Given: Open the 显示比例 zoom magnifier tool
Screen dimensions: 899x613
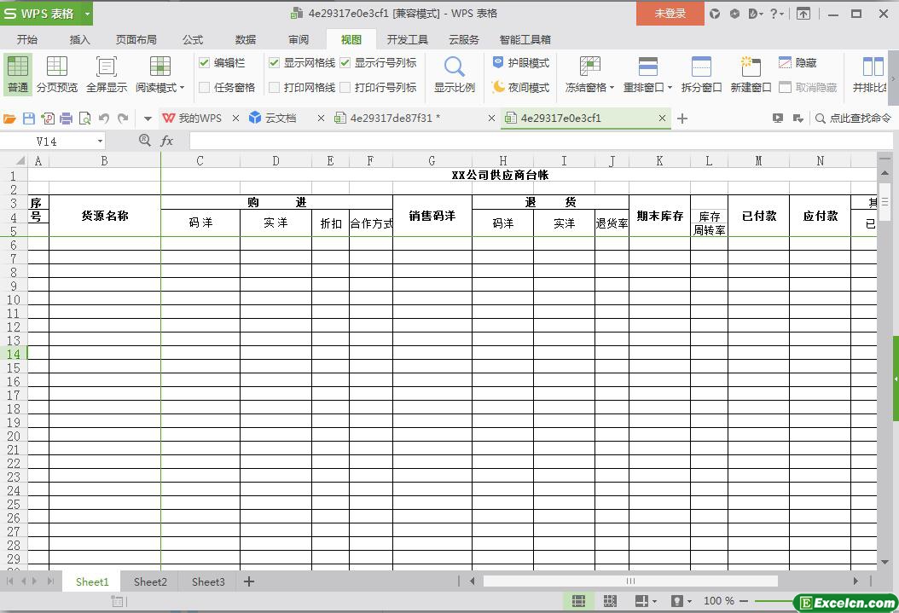Looking at the screenshot, I should point(454,67).
